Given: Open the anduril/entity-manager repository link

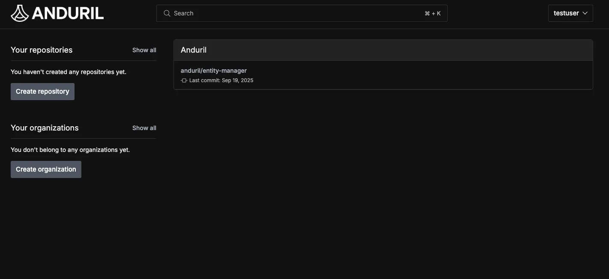Looking at the screenshot, I should click(214, 71).
